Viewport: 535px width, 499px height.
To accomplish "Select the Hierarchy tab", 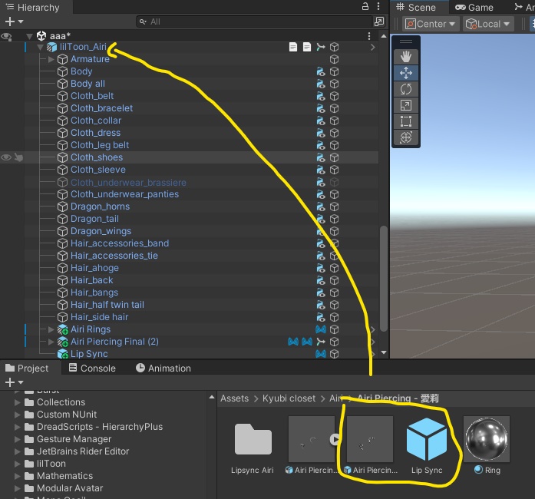I will (x=32, y=7).
